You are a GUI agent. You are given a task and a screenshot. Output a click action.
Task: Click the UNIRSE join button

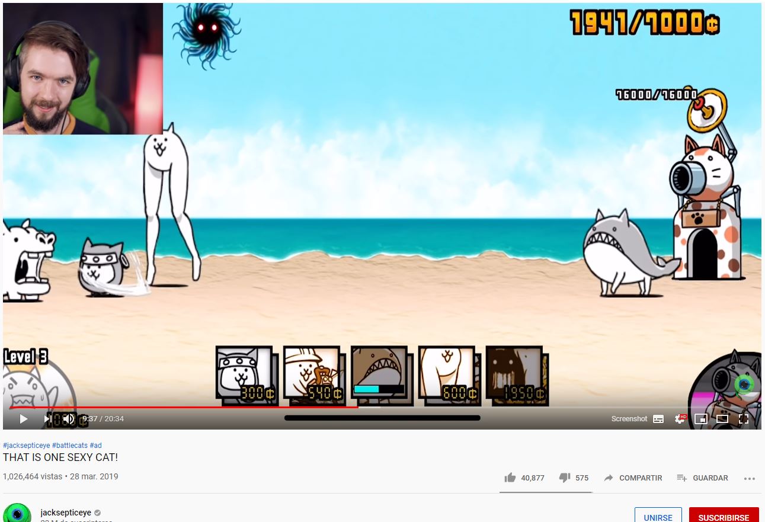pos(658,516)
